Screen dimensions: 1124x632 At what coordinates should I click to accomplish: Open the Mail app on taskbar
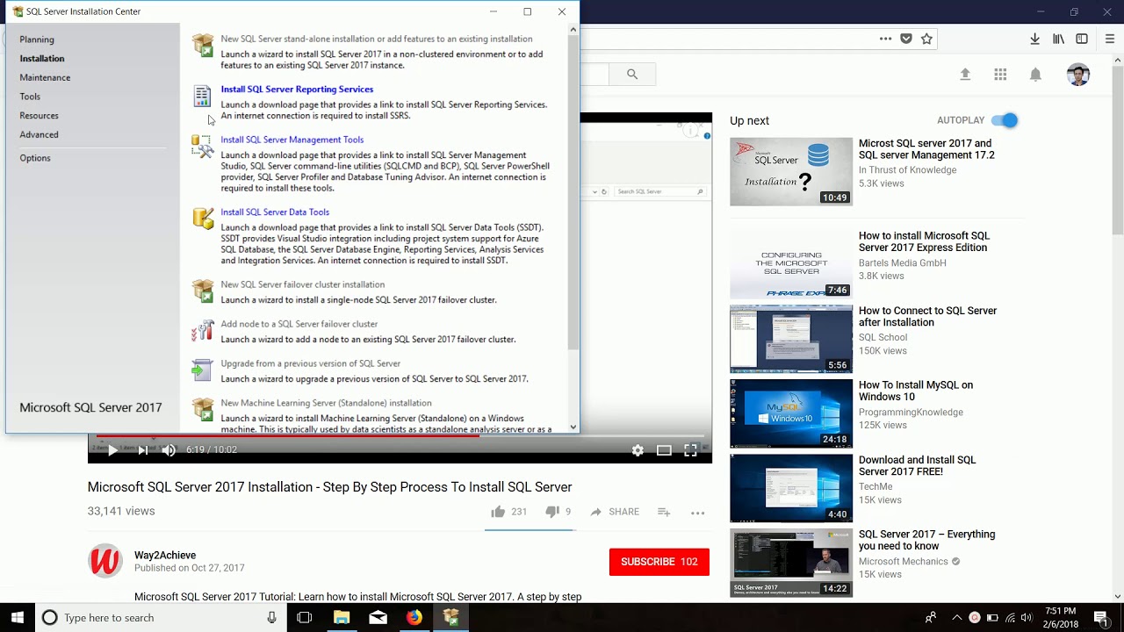tap(378, 618)
